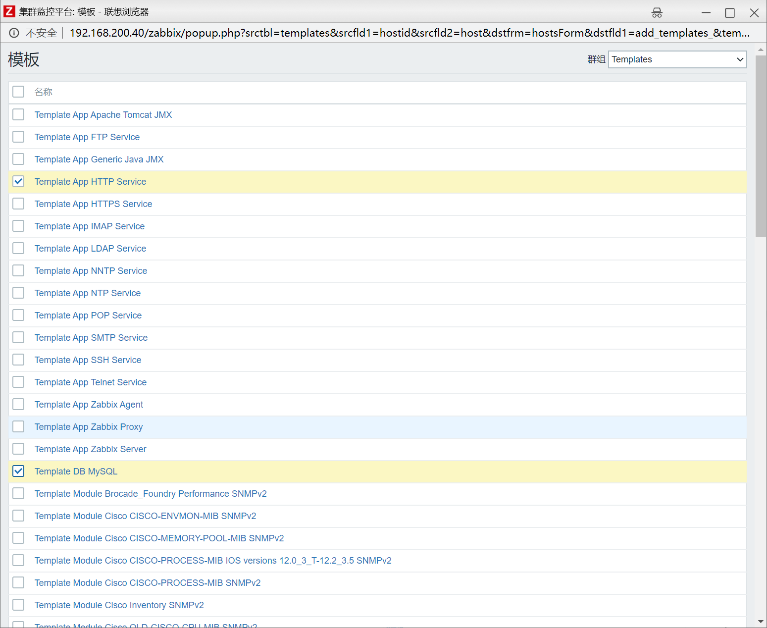Check the Template App Zabbix Proxy checkbox
Viewport: 767px width, 628px height.
point(18,426)
